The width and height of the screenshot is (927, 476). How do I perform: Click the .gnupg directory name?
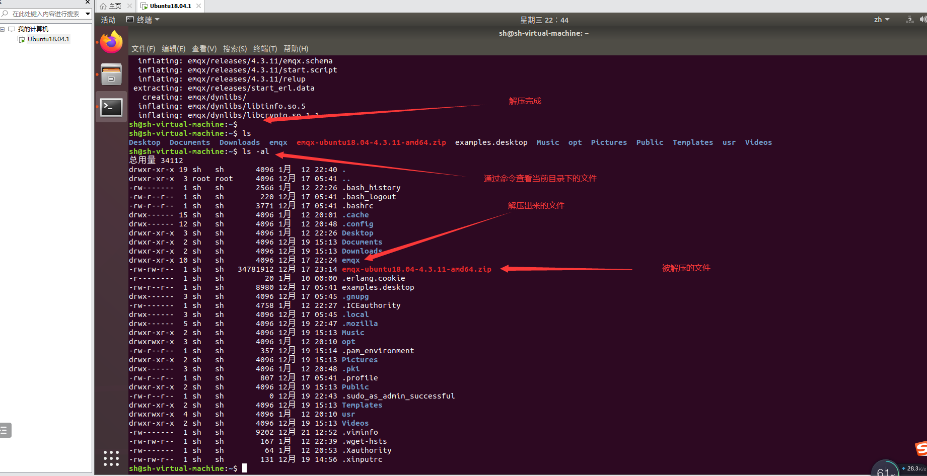(355, 296)
